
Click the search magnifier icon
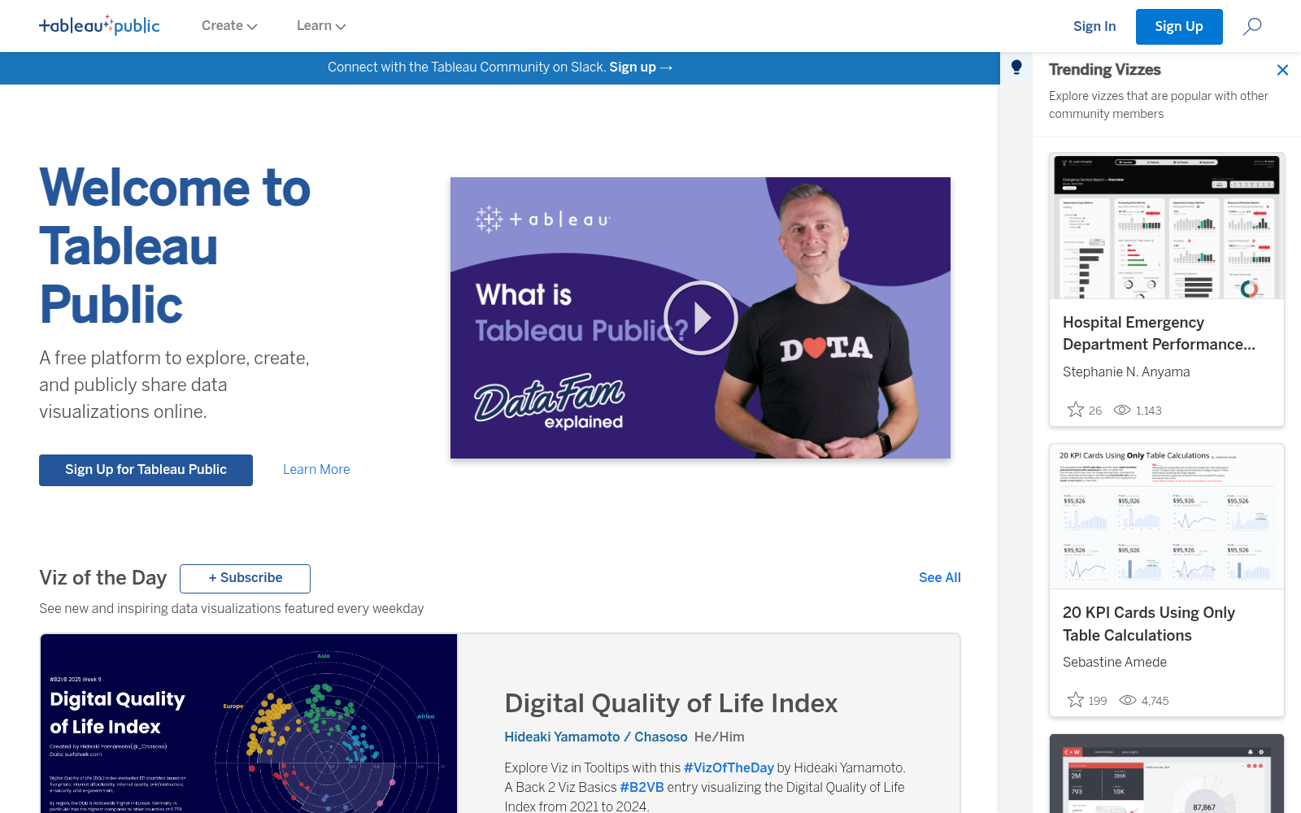tap(1252, 26)
